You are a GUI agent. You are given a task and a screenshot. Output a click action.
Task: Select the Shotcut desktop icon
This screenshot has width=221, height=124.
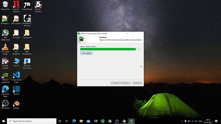click(16, 90)
